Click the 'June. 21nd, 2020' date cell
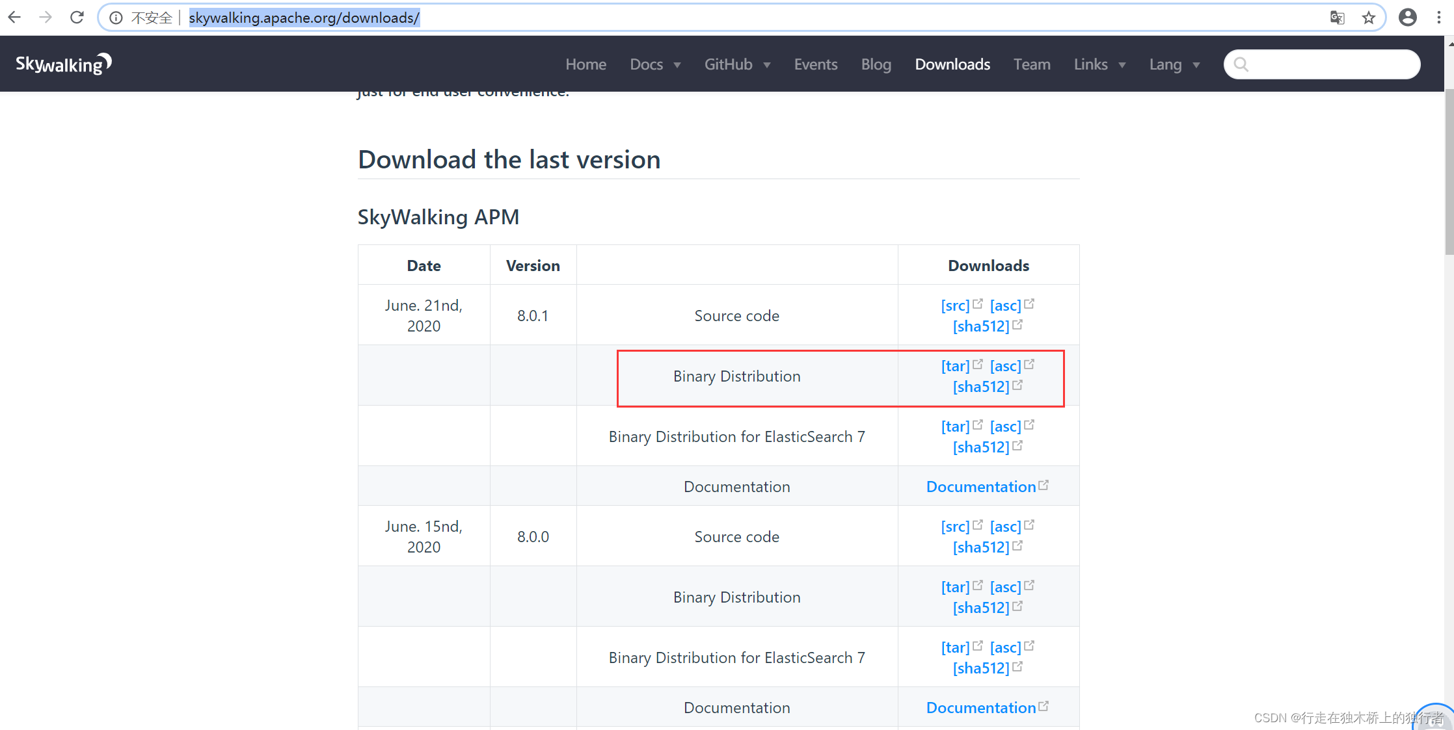Viewport: 1454px width, 730px height. tap(424, 316)
